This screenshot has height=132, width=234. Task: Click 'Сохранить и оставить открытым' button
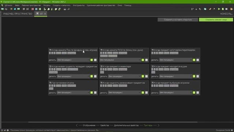[x=178, y=19]
